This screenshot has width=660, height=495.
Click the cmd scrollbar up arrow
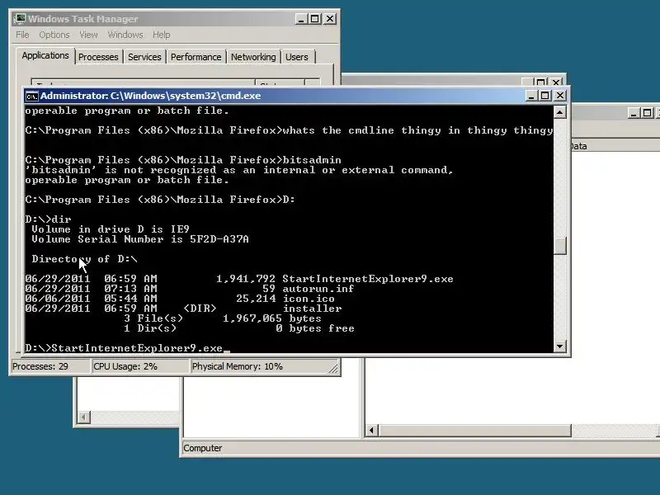559,112
